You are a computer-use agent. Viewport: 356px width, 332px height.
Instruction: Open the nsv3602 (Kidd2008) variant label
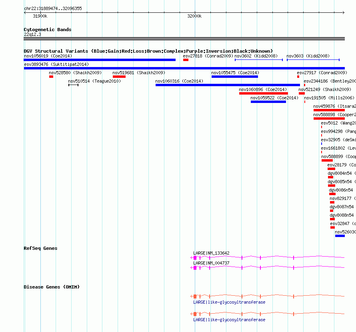[x=256, y=56]
